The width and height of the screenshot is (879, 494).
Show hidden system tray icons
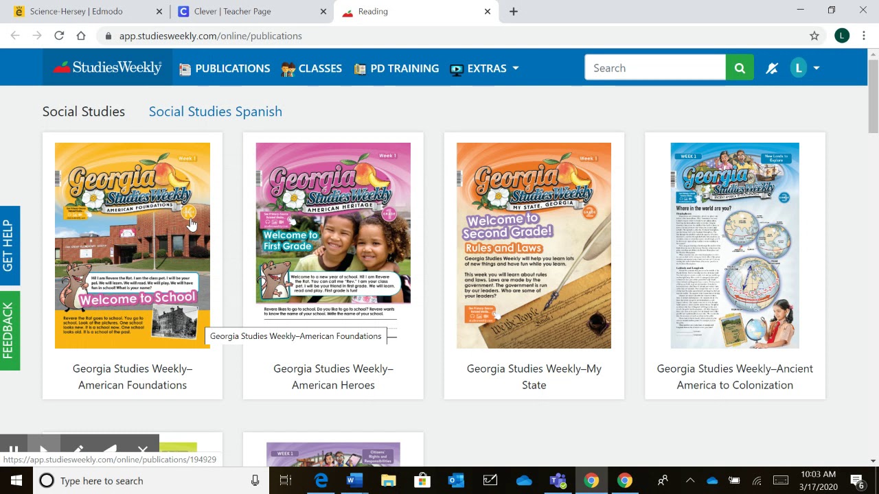tap(690, 480)
